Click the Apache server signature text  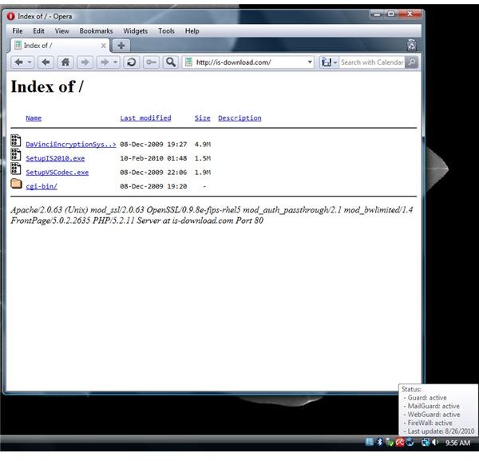coord(212,215)
